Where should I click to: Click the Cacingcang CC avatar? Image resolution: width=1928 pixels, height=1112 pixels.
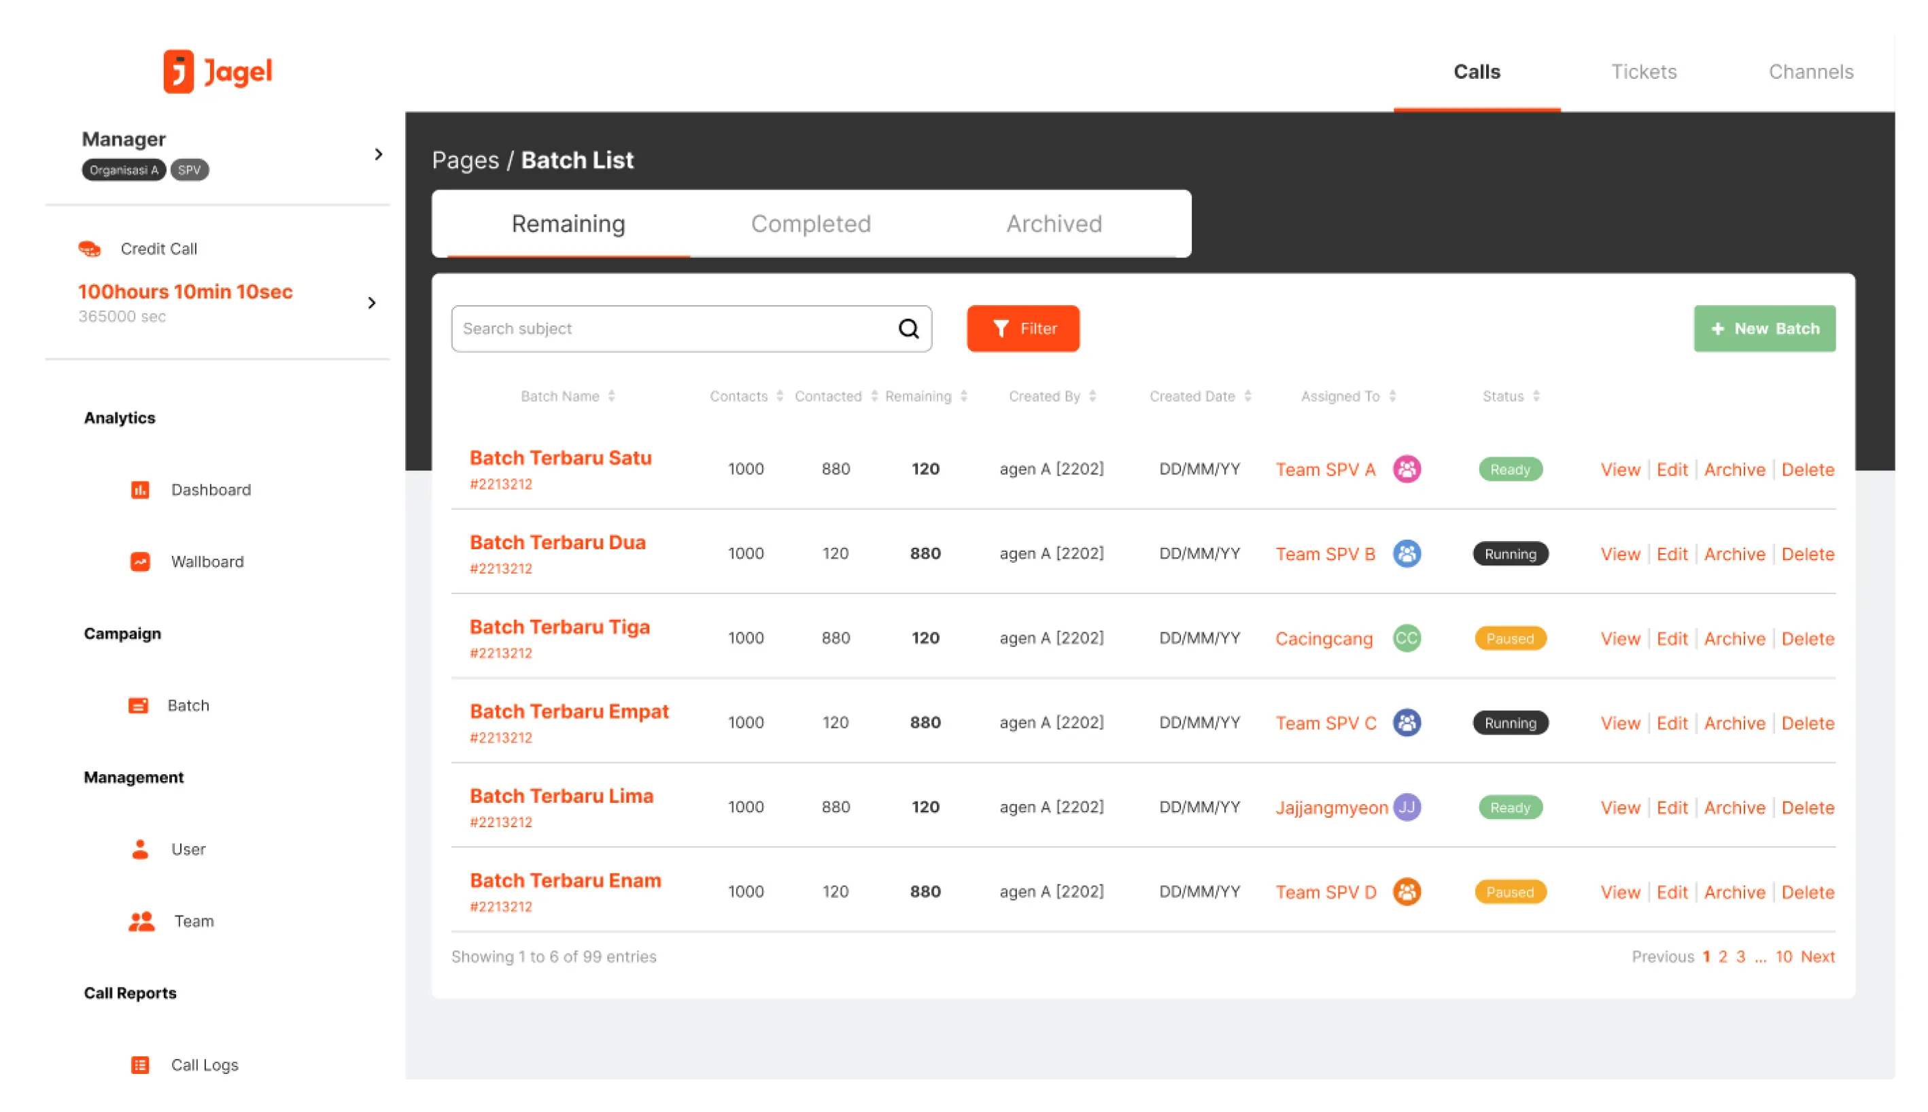[1407, 638]
